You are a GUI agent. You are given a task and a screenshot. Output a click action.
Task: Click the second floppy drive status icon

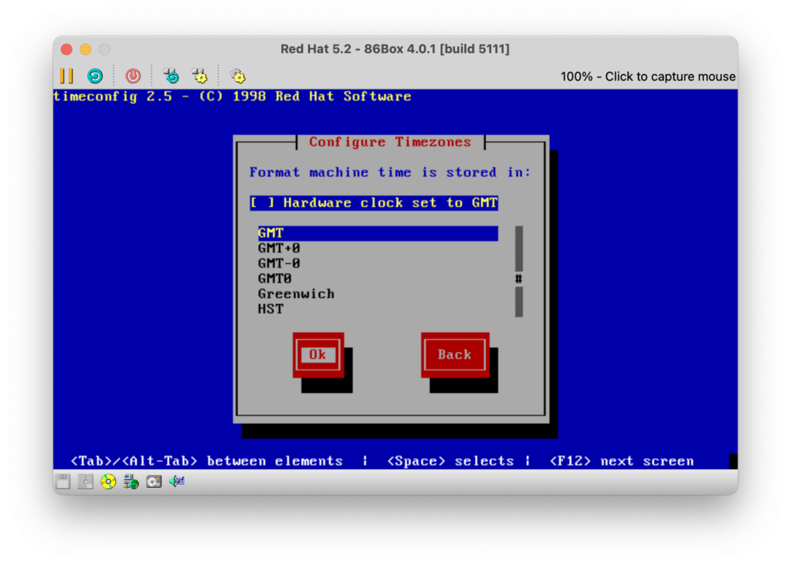(x=86, y=482)
